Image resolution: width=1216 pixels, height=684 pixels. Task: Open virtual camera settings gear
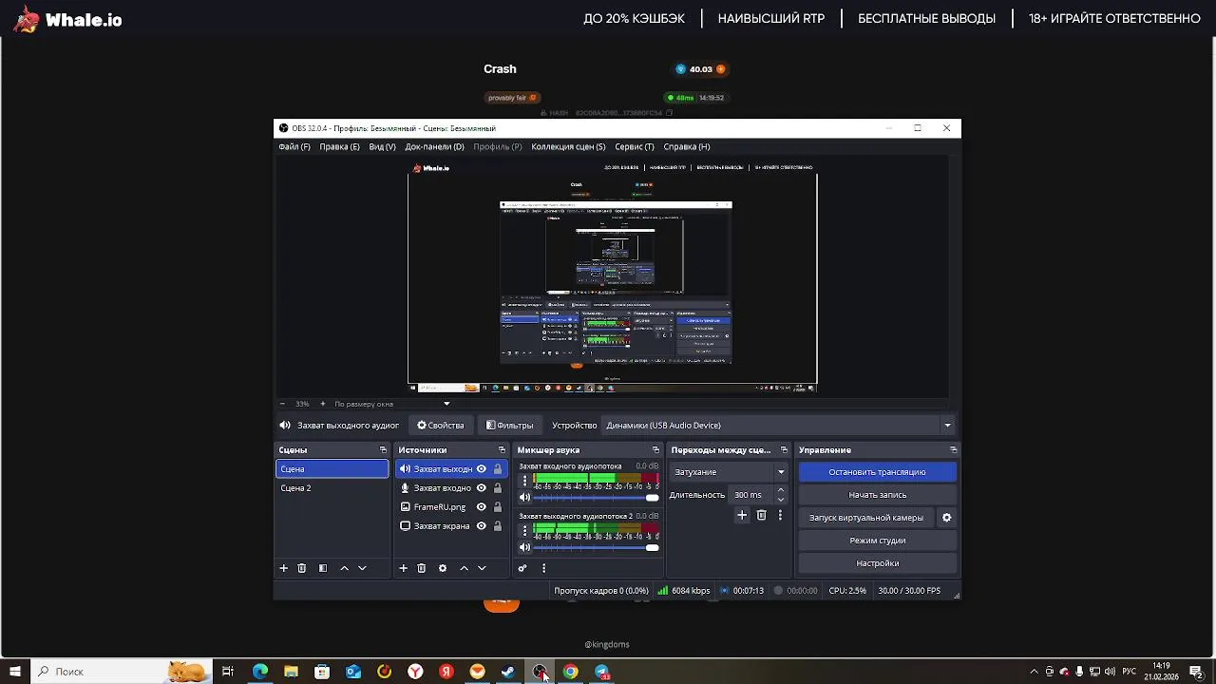coord(946,518)
